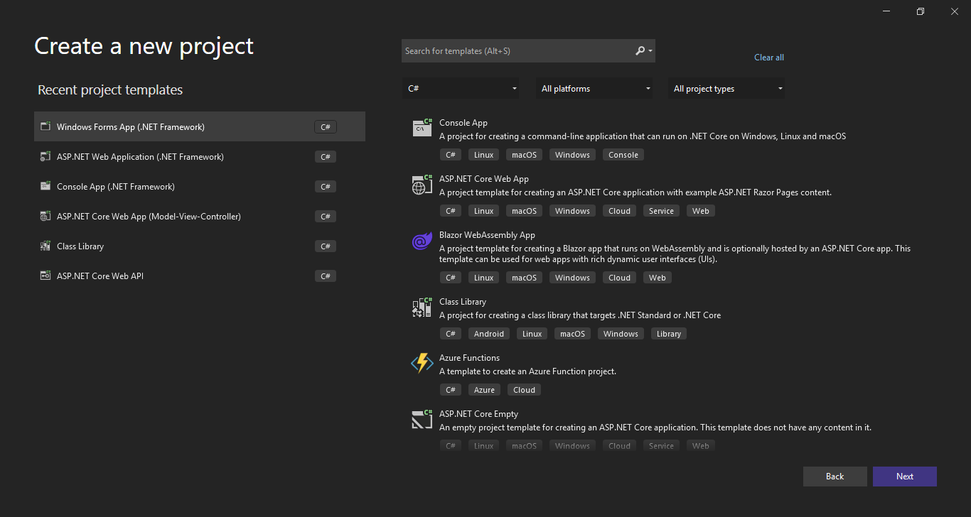This screenshot has height=517, width=971.
Task: Select the Azure Functions template title
Action: 469,358
